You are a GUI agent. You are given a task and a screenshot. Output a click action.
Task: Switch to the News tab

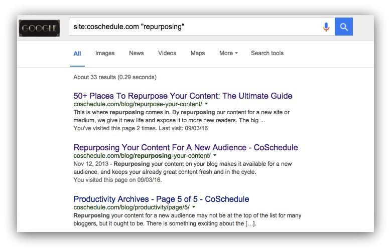click(x=137, y=53)
